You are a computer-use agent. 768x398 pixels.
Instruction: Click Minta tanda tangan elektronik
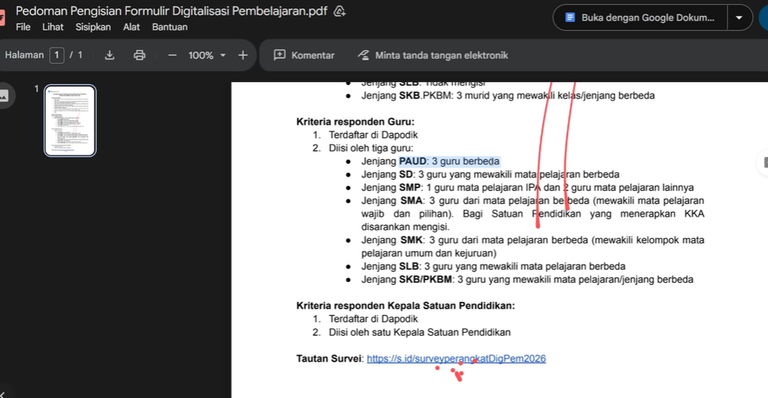(433, 55)
